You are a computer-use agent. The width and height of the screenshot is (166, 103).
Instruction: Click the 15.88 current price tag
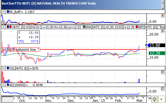[x=156, y=45]
